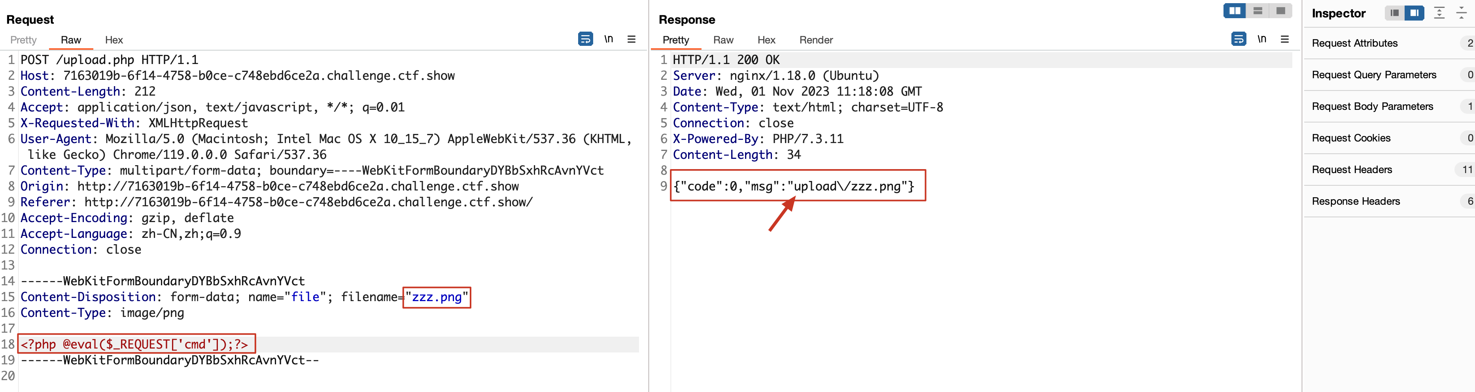This screenshot has width=1475, height=392.
Task: Dock the Inspector panel to the right
Action: pyautogui.click(x=1414, y=13)
